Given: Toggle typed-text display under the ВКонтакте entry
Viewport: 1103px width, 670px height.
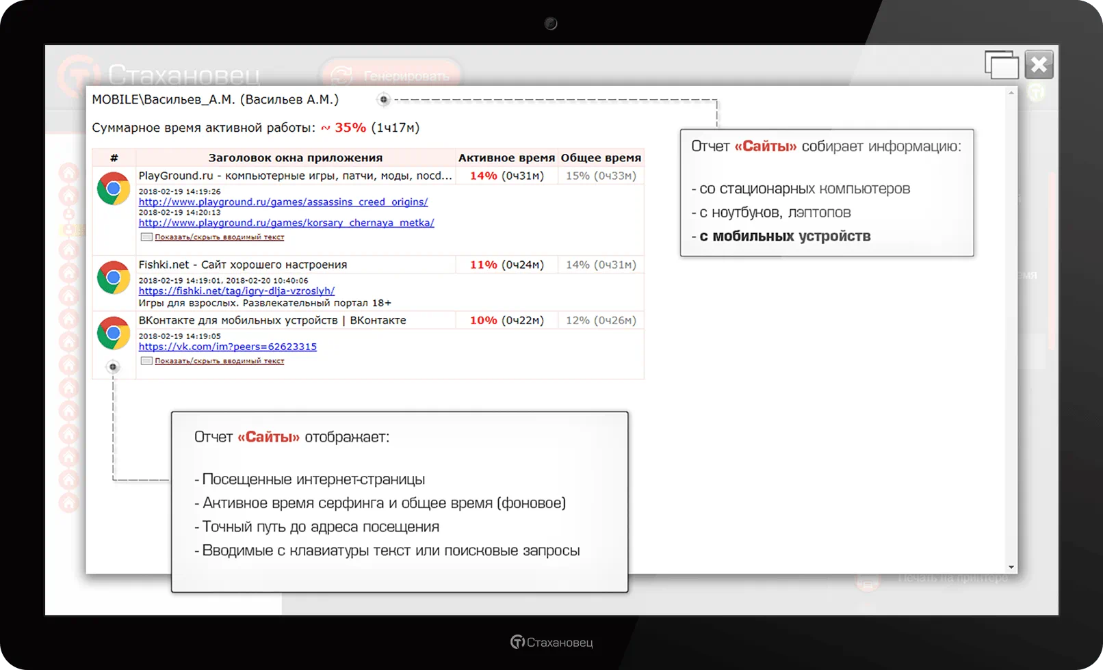Looking at the screenshot, I should coord(219,361).
